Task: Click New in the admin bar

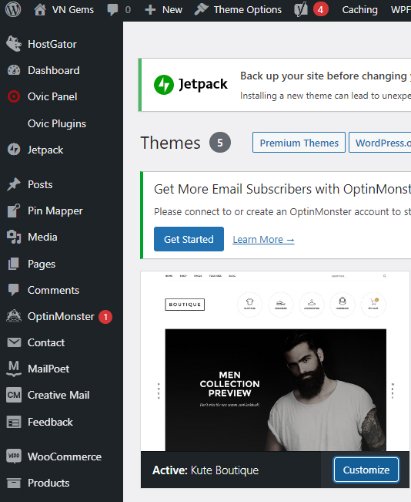Action: [172, 10]
